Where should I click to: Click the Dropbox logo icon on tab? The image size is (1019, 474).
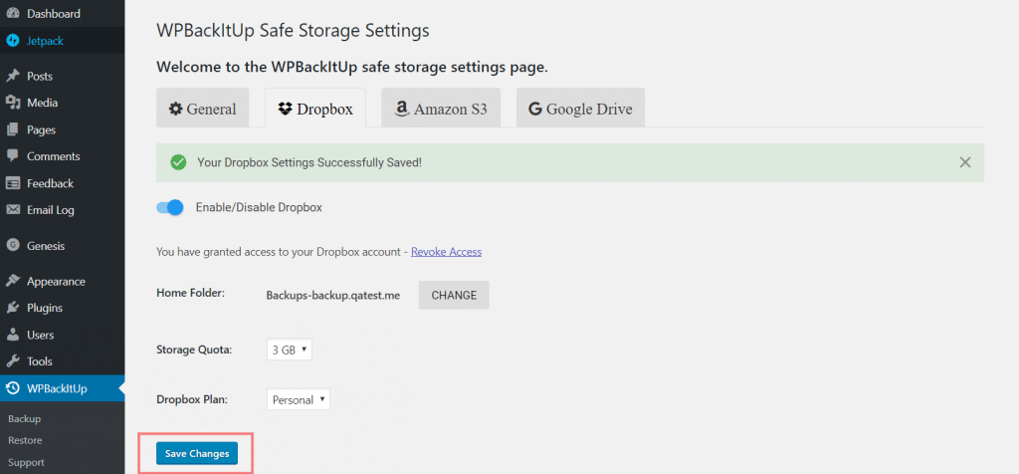tap(285, 109)
